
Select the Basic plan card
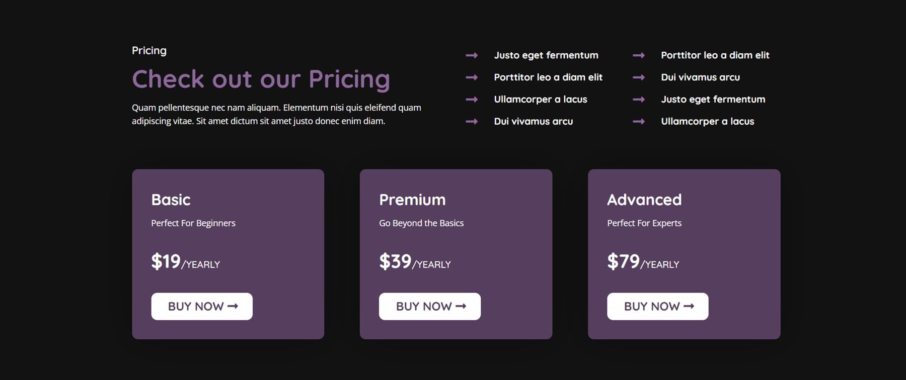(228, 253)
